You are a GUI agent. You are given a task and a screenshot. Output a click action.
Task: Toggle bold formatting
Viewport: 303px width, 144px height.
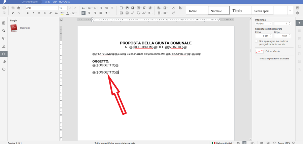27,13
